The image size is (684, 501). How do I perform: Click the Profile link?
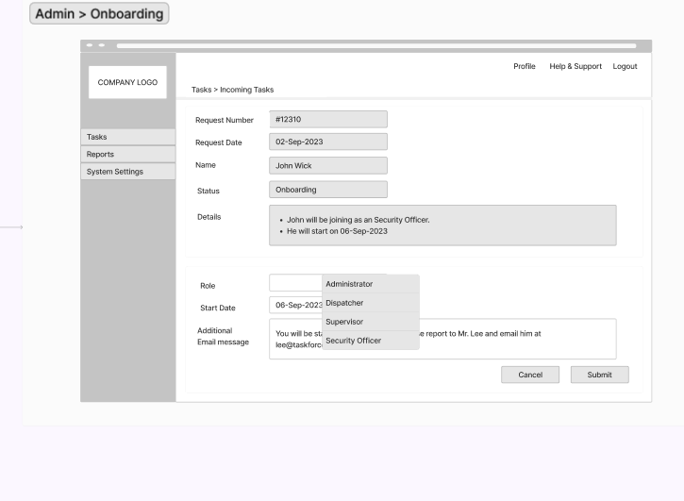524,66
